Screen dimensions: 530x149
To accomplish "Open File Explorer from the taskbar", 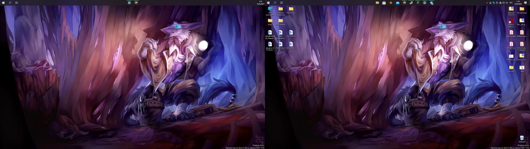I will click(377, 2).
